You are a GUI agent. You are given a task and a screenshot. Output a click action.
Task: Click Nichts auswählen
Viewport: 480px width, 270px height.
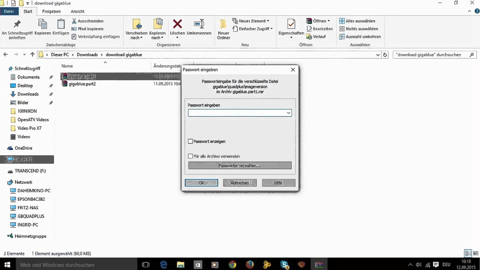click(358, 29)
